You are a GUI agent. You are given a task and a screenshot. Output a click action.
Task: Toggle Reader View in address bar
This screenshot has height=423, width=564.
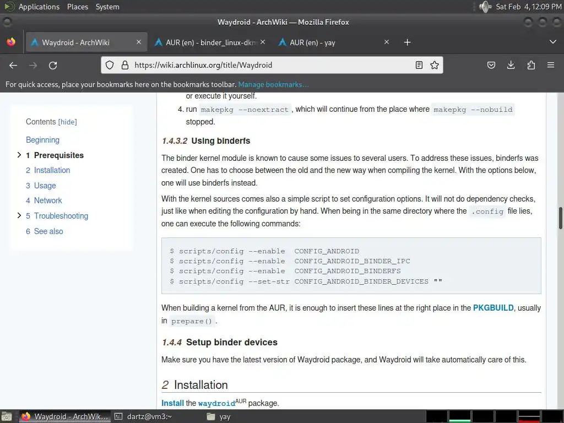[419, 65]
